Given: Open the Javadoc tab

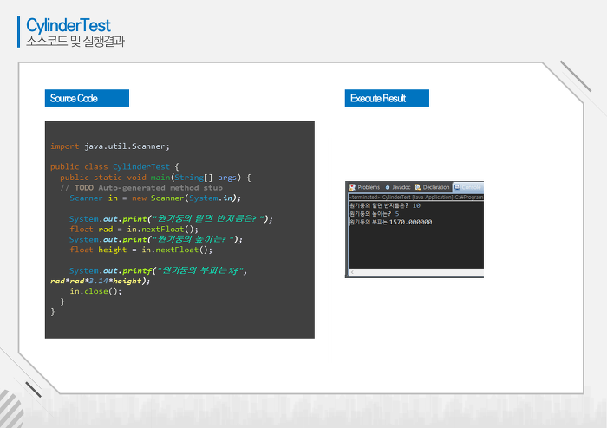Looking at the screenshot, I should 397,187.
